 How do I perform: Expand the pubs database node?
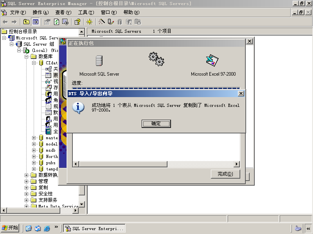pos(34,163)
